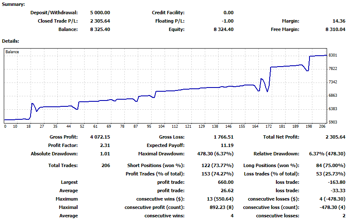This screenshot has height=219, width=348.
Task: Click the 5903 label on chart axis
Action: coord(333,122)
